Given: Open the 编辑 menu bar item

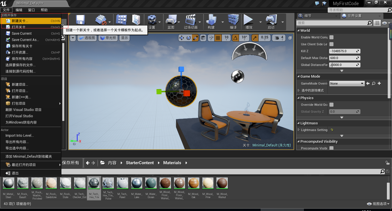Looking at the screenshot, I should (19, 10).
